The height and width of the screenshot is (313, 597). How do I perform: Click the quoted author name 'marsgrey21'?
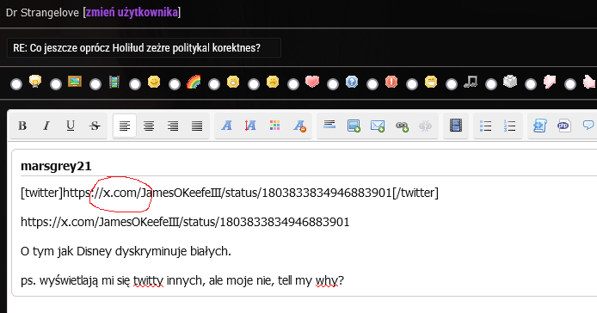click(56, 167)
